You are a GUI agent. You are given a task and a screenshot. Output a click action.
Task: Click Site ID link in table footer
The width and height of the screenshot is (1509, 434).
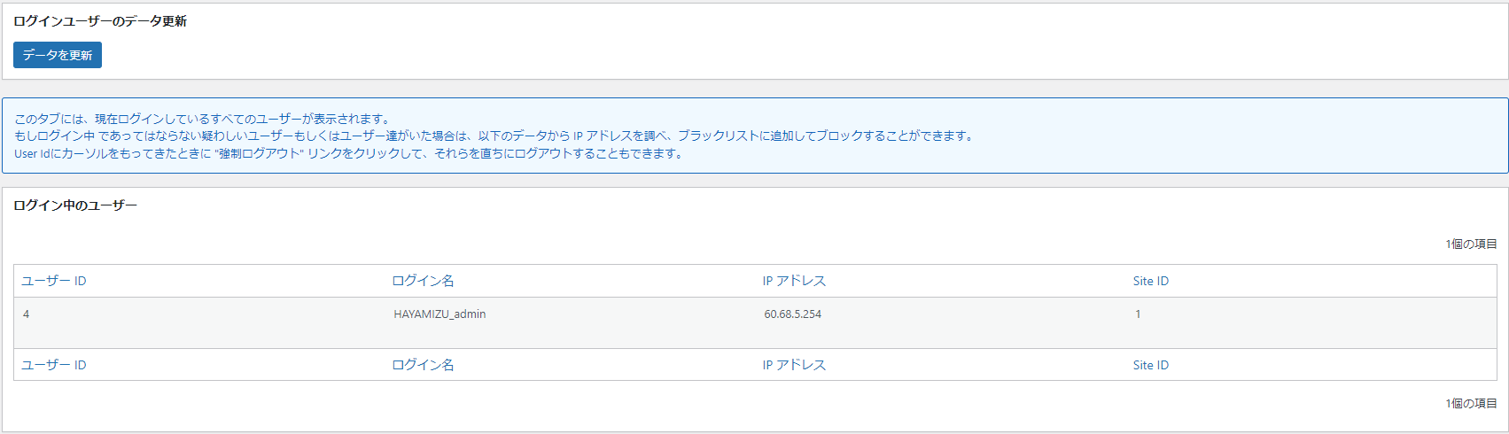pos(1150,365)
